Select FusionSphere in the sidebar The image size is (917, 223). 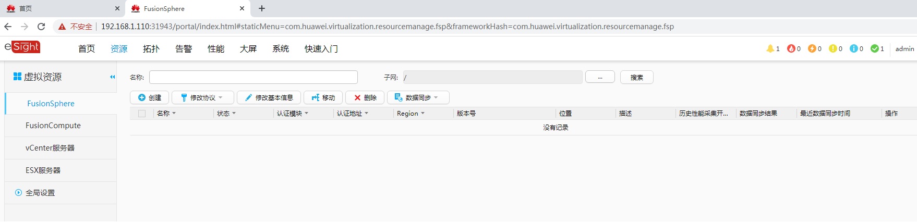(x=61, y=104)
